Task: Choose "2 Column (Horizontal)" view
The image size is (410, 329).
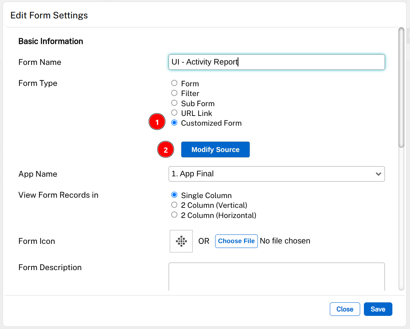Action: (174, 214)
